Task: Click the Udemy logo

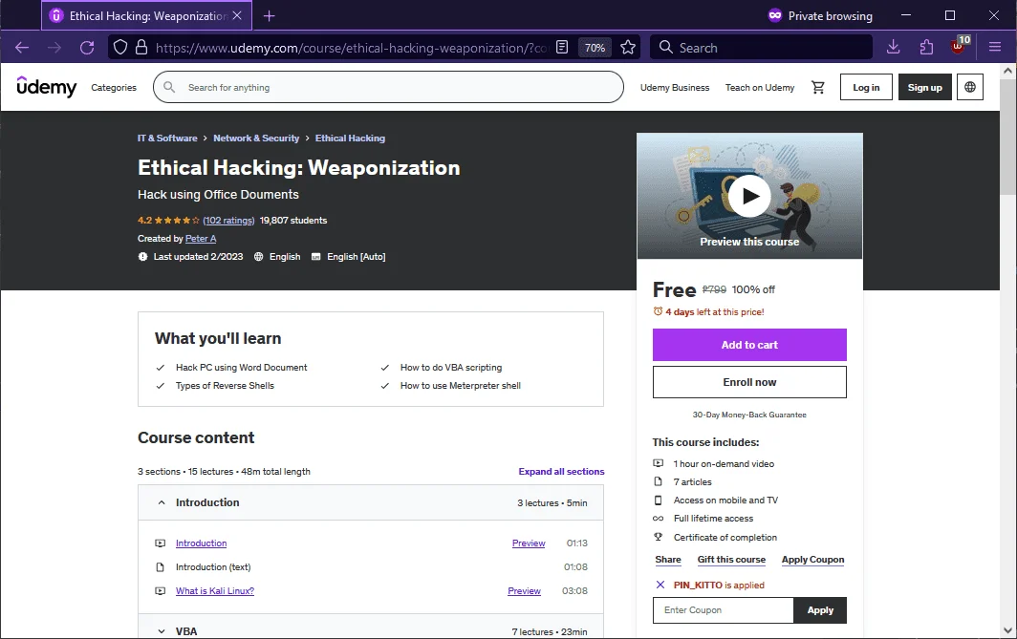Action: [x=47, y=87]
